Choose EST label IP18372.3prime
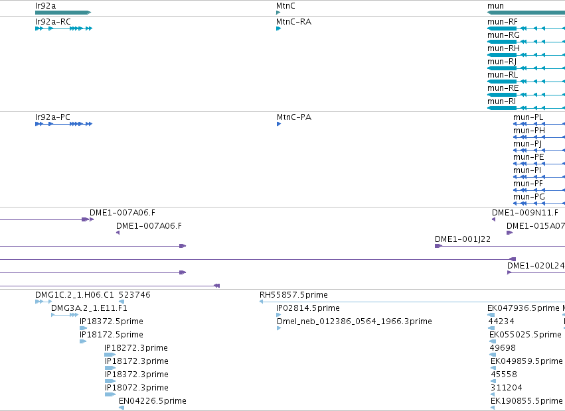Viewport: 565px width, 411px height. (137, 375)
